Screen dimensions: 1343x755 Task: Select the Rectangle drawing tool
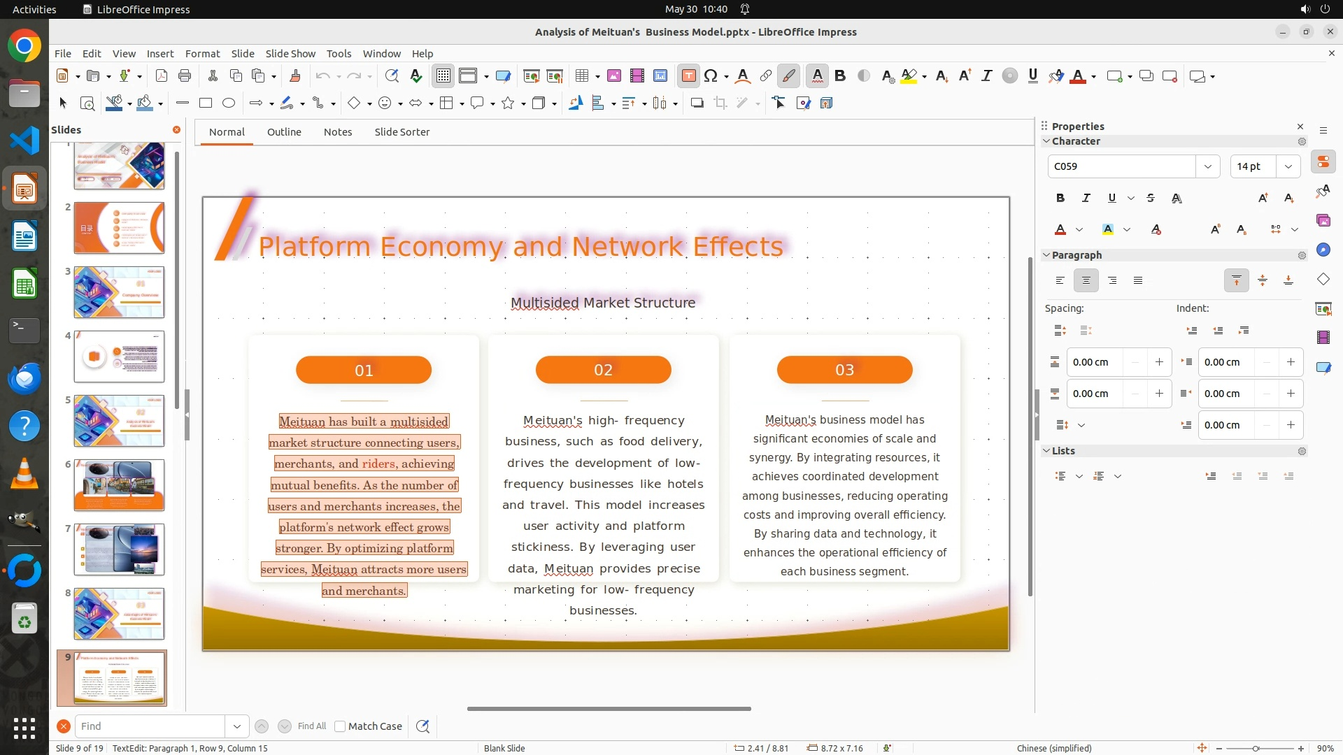(206, 103)
